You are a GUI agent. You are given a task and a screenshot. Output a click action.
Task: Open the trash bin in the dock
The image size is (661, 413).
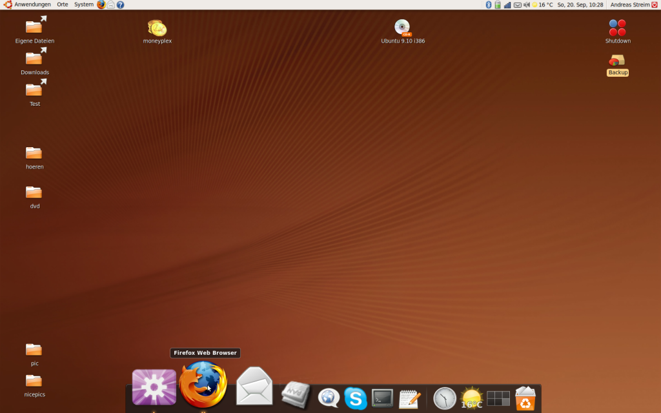coord(525,398)
